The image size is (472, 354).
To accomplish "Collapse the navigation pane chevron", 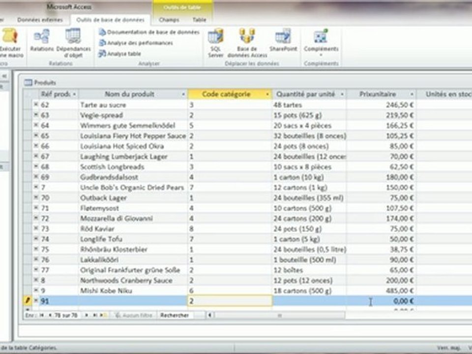I will coord(4,76).
